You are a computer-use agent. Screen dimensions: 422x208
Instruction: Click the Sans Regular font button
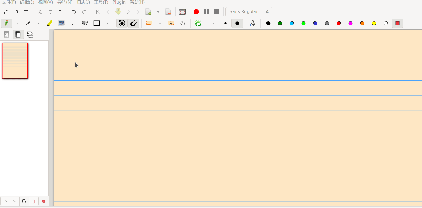249,12
